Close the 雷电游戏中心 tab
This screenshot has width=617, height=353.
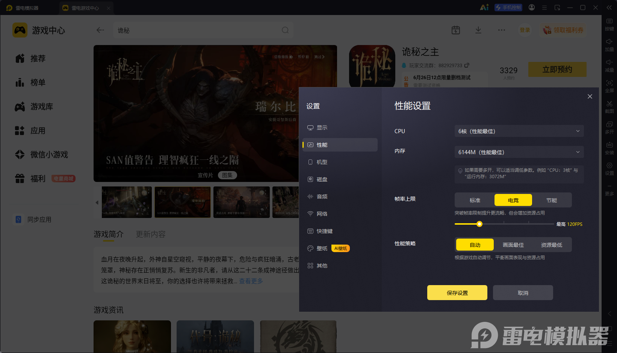coord(108,8)
